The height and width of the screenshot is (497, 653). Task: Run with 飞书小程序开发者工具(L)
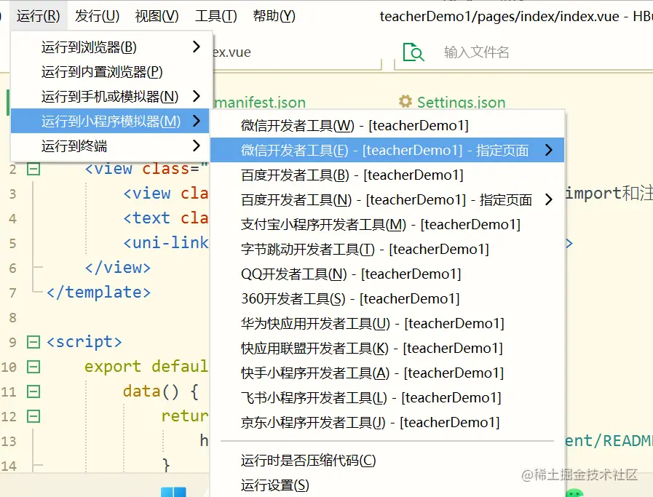pos(387,397)
